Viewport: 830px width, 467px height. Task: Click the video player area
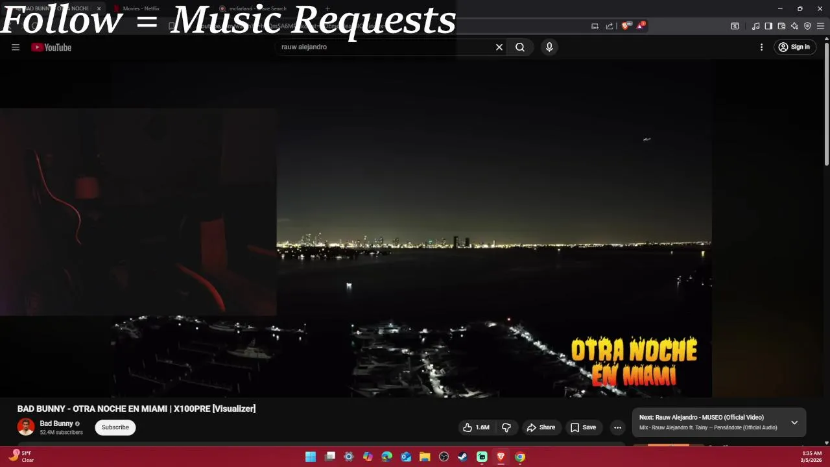pos(410,227)
